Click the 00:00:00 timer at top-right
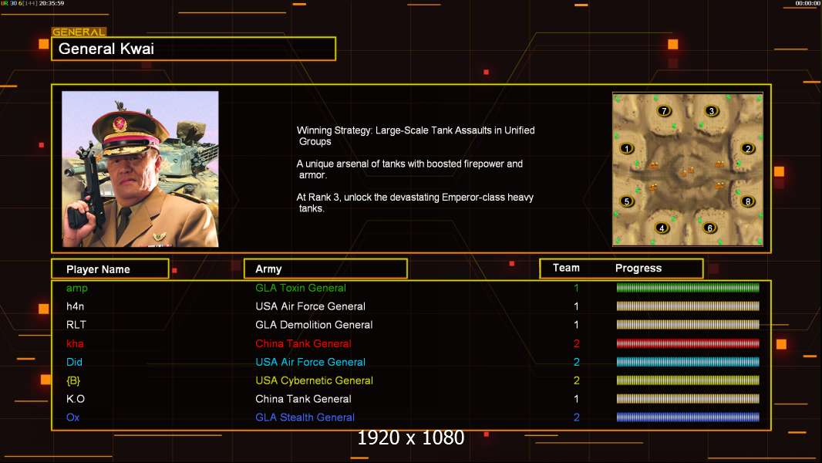 click(808, 3)
